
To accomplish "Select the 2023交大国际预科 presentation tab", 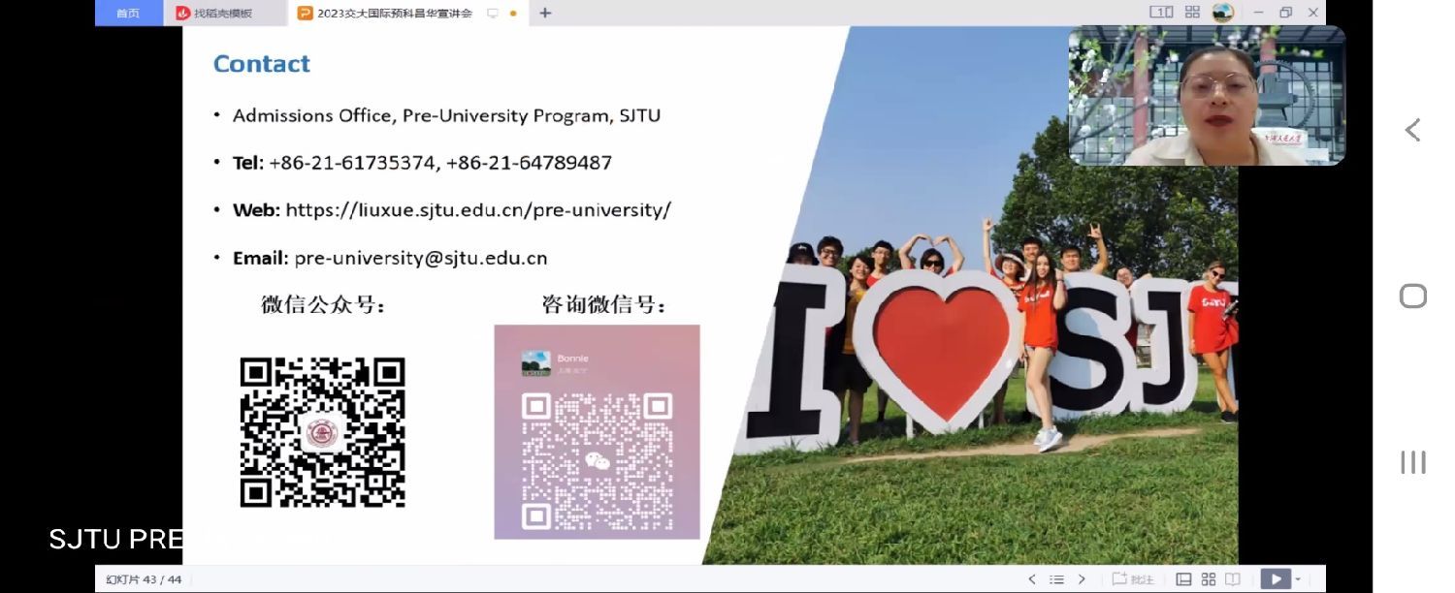I will click(386, 13).
